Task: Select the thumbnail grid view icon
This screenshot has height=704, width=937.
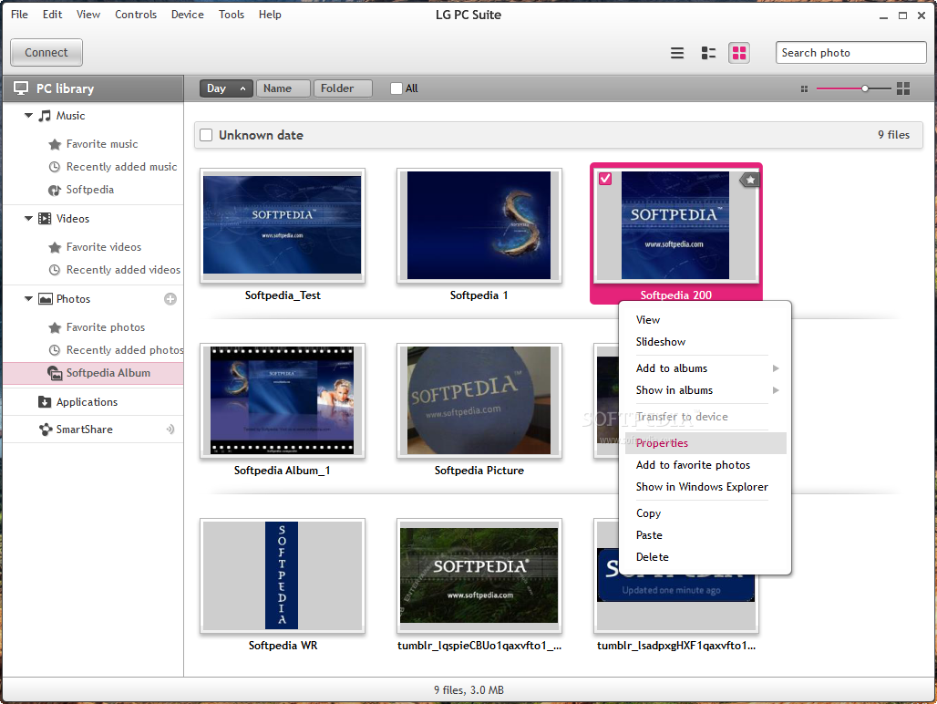Action: click(x=739, y=53)
